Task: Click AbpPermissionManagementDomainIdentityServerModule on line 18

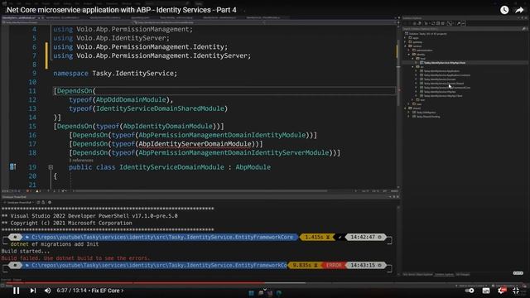Action: tap(234, 152)
